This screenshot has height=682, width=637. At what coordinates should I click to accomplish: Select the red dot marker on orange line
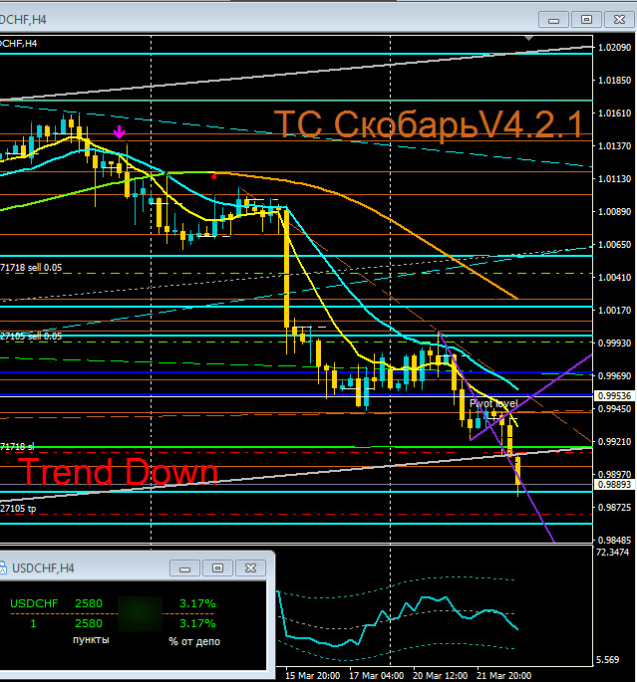214,176
